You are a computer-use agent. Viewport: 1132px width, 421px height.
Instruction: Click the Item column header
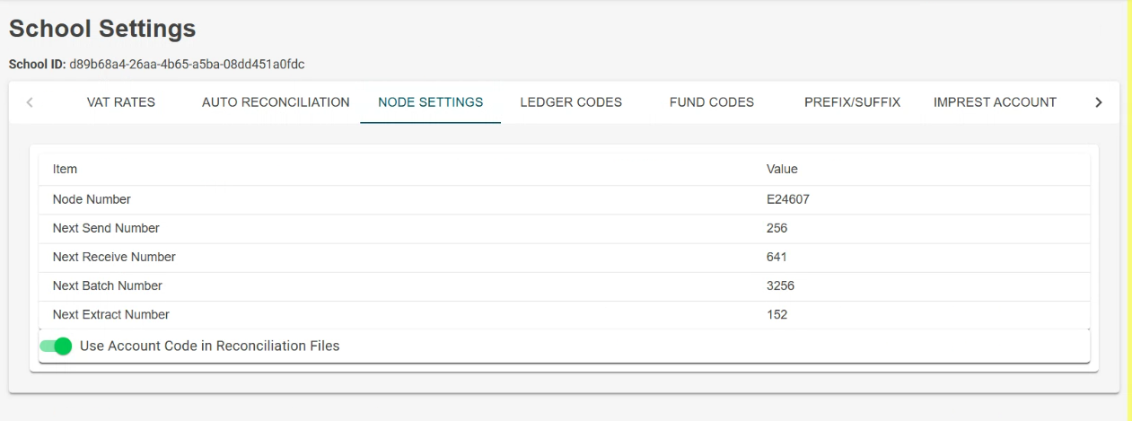(65, 169)
